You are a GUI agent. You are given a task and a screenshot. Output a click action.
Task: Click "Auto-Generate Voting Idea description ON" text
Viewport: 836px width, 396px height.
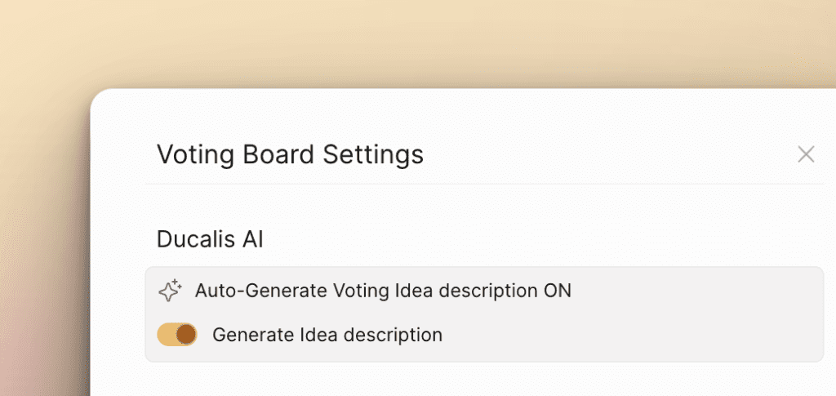pyautogui.click(x=383, y=291)
